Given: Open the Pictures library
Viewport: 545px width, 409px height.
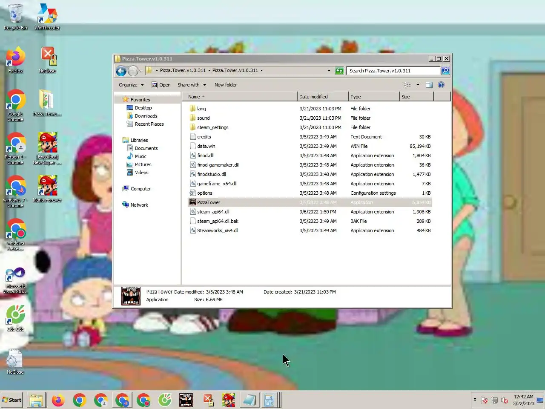Looking at the screenshot, I should click(x=143, y=164).
